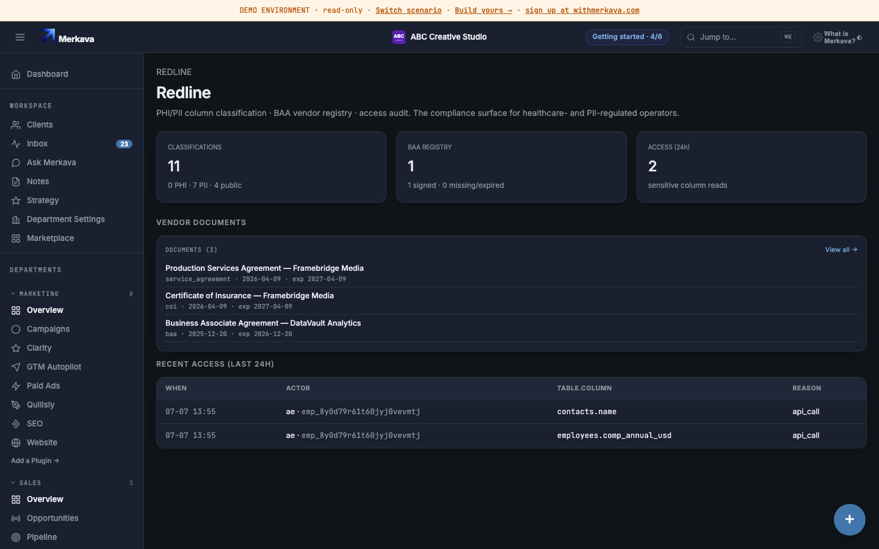
Task: Click the Switch scenario link
Action: point(408,10)
